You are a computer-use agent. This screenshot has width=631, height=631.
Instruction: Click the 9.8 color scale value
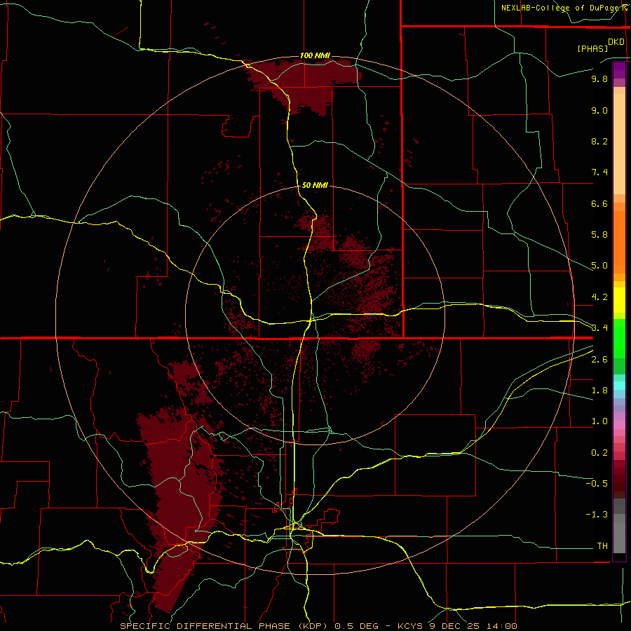[x=599, y=79]
